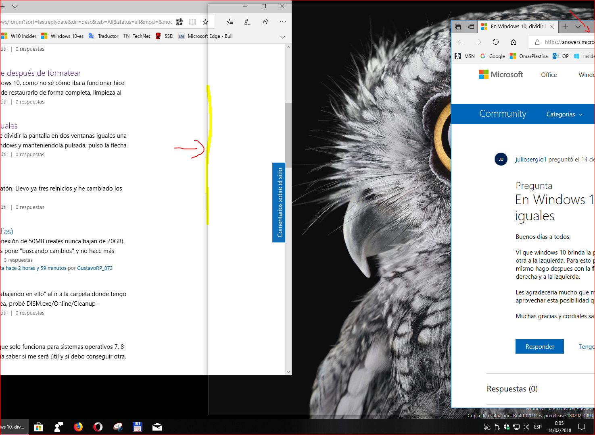Switch ESP input language indicator
The height and width of the screenshot is (435, 595).
click(x=538, y=427)
